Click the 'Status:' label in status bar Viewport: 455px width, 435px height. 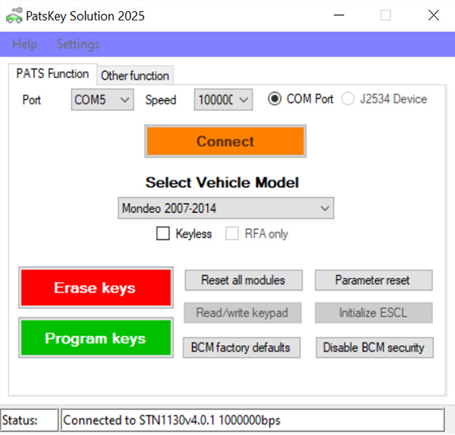pyautogui.click(x=20, y=420)
